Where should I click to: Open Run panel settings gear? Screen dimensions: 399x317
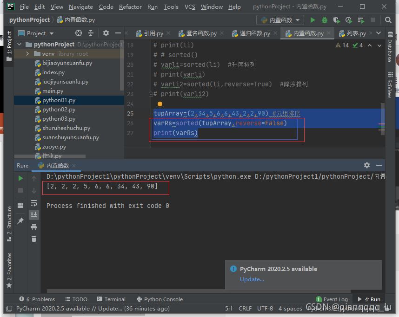click(x=367, y=165)
